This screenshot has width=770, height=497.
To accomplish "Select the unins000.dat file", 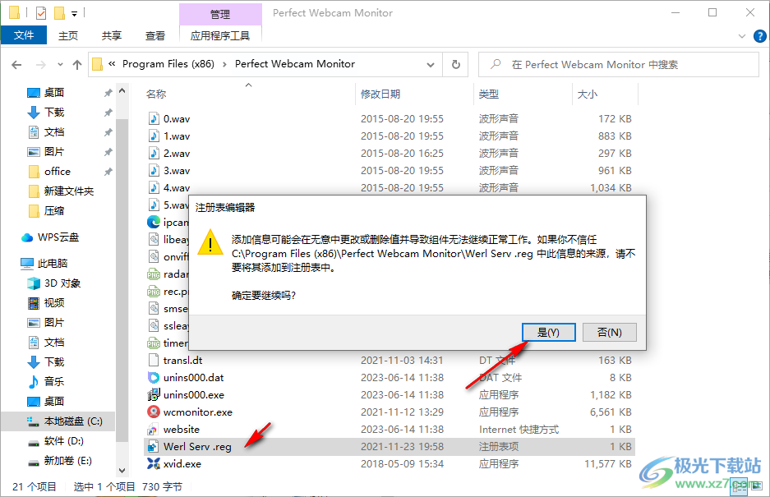I will click(193, 377).
